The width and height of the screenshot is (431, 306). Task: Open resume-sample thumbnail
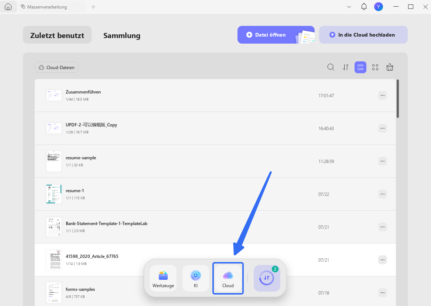pyautogui.click(x=54, y=161)
